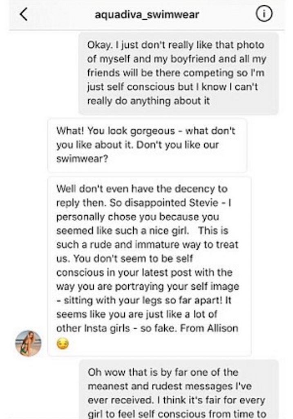The height and width of the screenshot is (419, 293).
Task: Click the "girl to feel self conscious" bottom line
Action: (148, 414)
